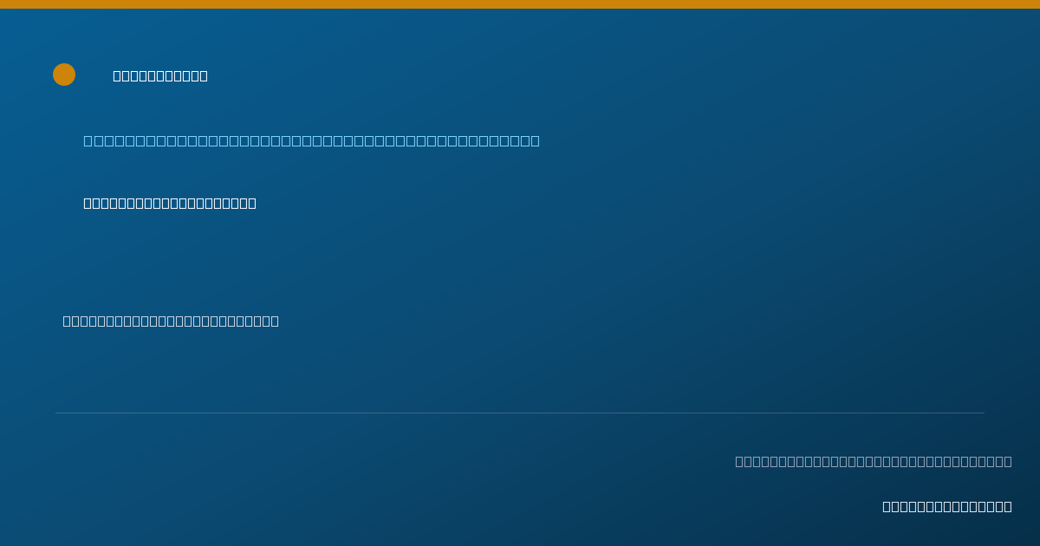1040x546 pixels.
Task: Tap the round orange brand badge
Action: coord(64,75)
